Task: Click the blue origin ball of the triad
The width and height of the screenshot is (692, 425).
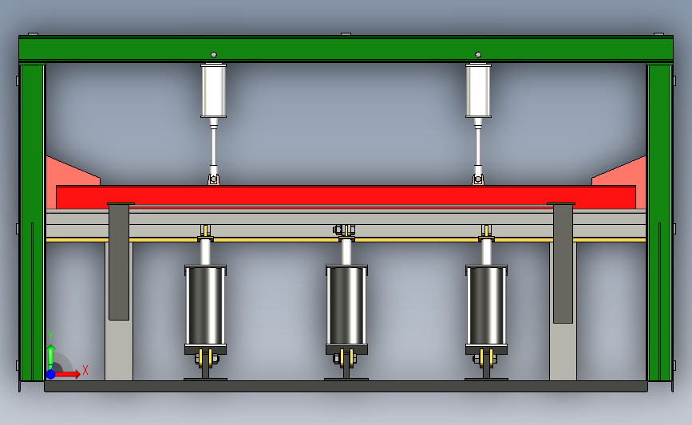Action: pos(51,374)
